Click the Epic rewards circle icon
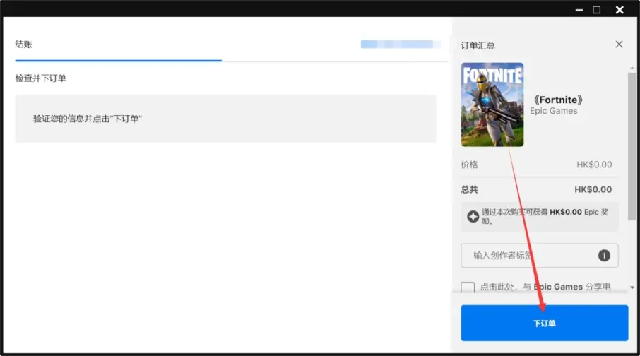Viewport: 640px width, 356px height. (x=473, y=216)
